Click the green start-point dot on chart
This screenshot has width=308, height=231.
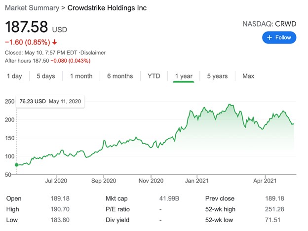click(17, 165)
